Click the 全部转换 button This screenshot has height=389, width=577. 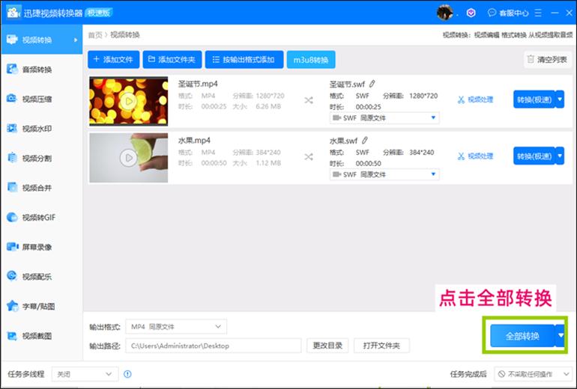click(x=522, y=336)
